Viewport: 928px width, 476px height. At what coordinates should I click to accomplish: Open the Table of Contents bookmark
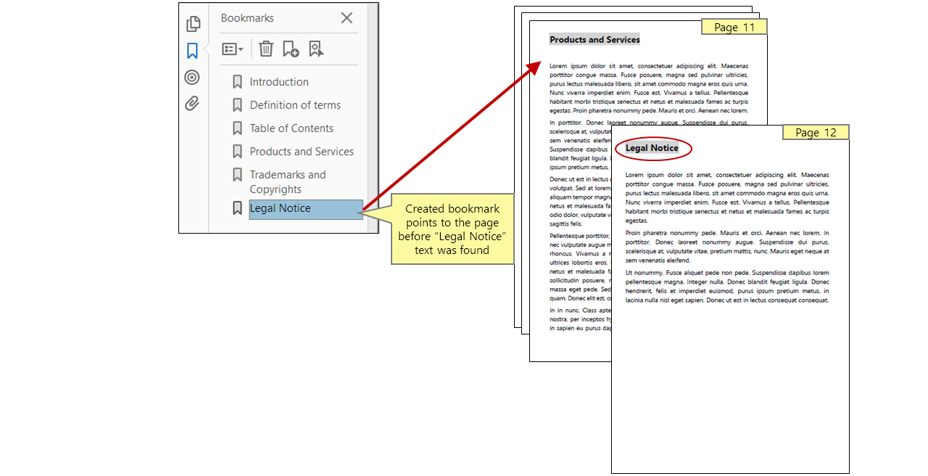point(291,128)
